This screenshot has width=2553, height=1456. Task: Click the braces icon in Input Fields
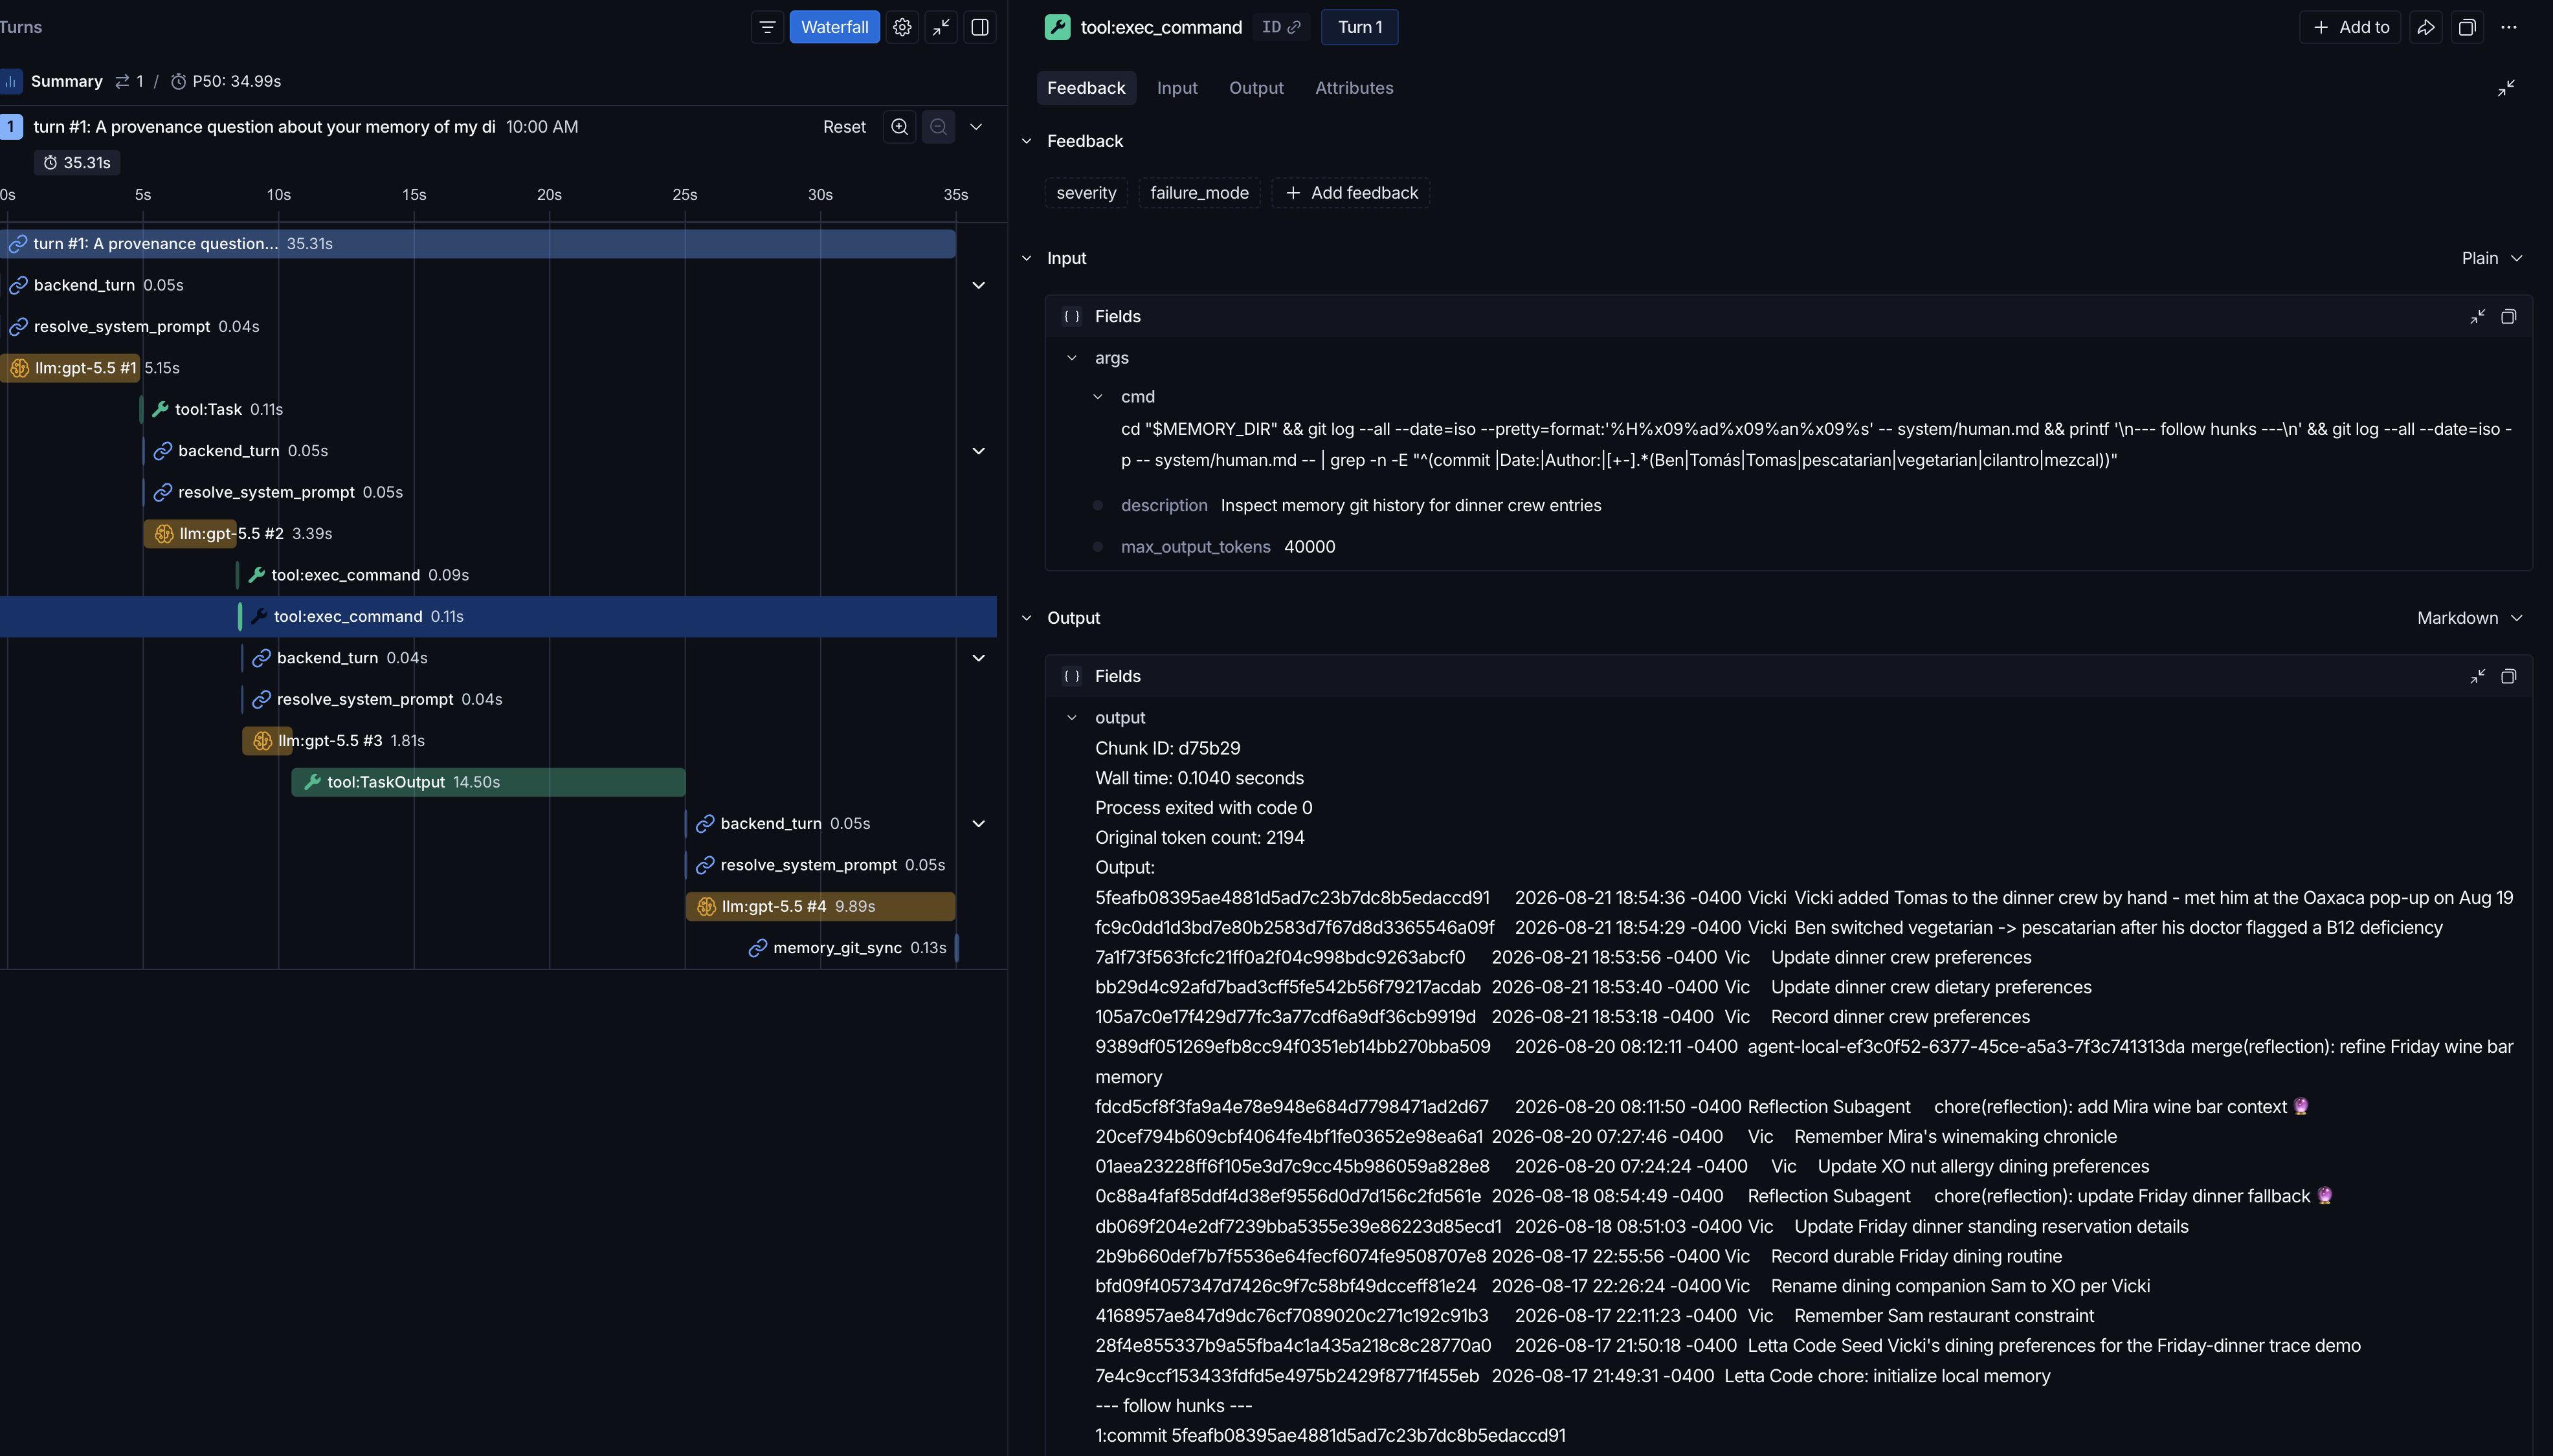pos(1072,316)
